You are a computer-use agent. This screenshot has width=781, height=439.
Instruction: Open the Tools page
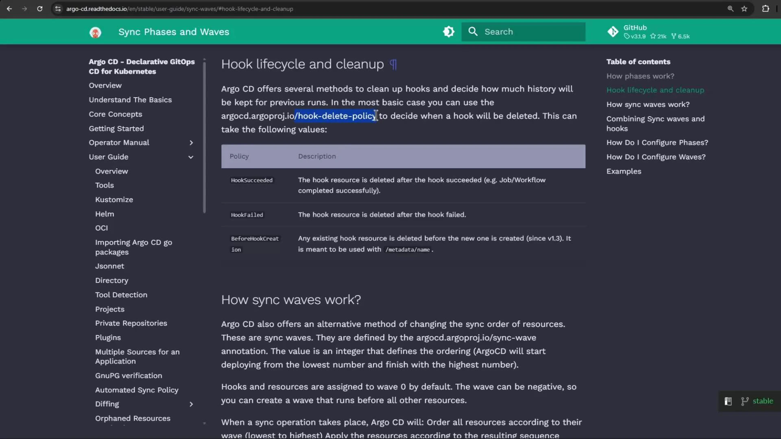[105, 185]
